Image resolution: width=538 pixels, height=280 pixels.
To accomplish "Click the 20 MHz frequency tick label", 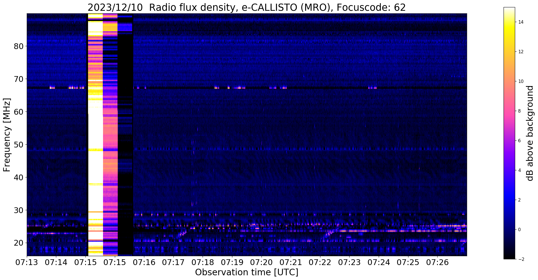I will pyautogui.click(x=19, y=243).
